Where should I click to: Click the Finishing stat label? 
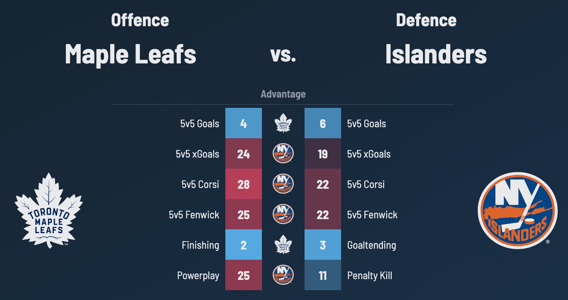tap(200, 245)
